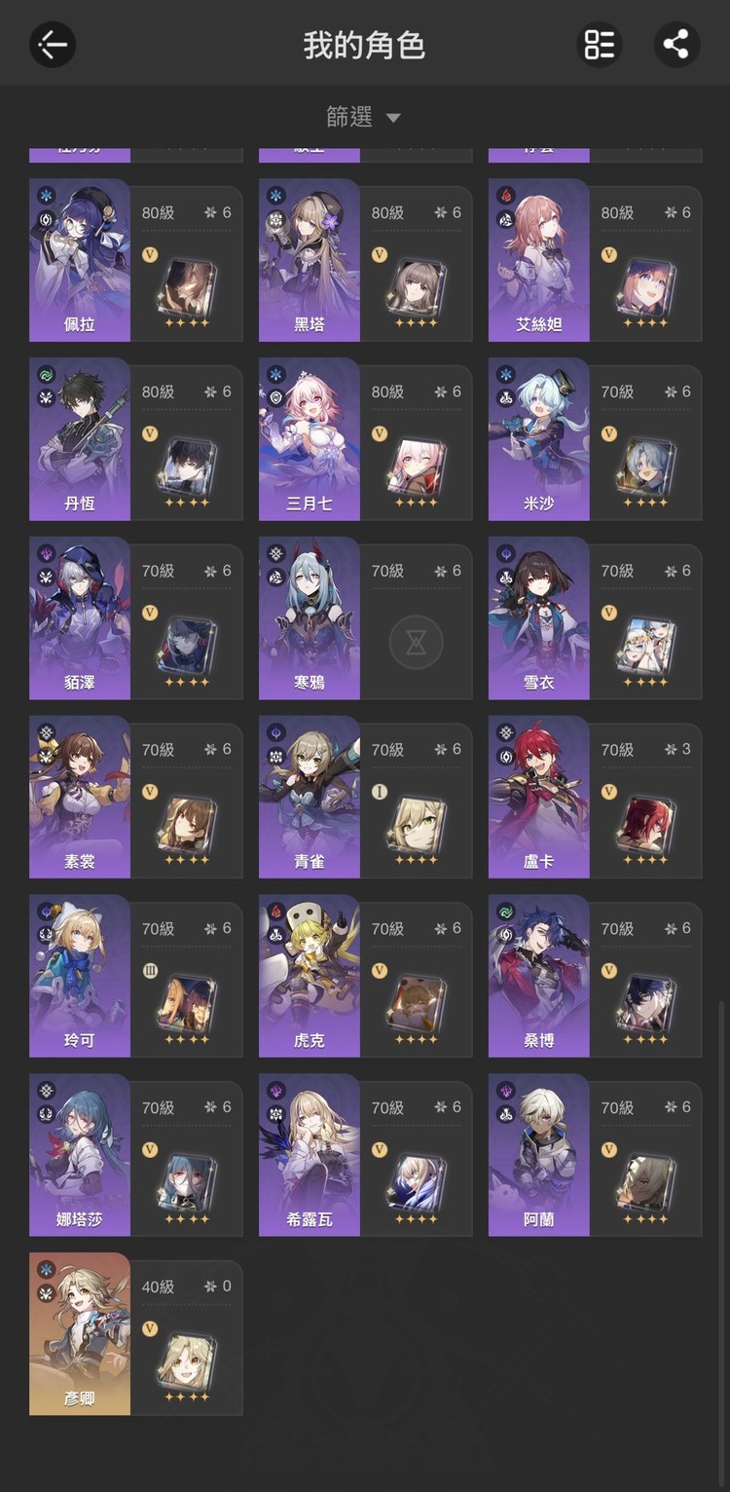Select 虎克 character card
The height and width of the screenshot is (1492, 730).
[366, 976]
